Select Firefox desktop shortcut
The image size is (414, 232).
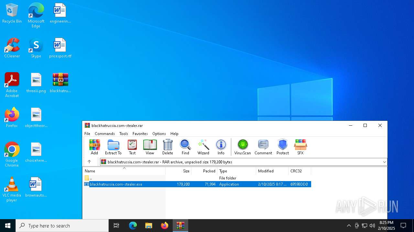click(12, 118)
